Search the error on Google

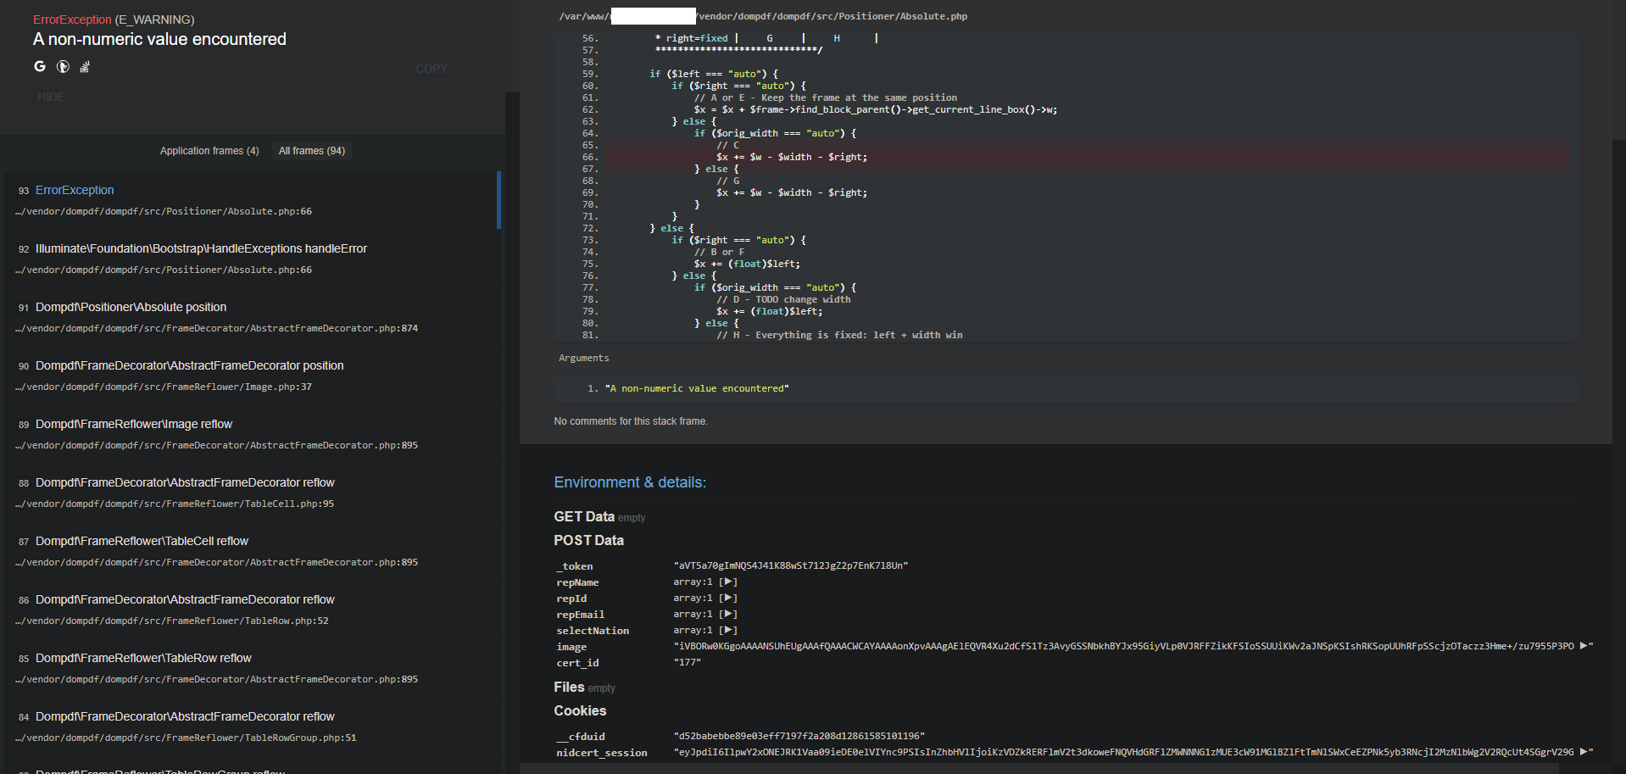(39, 66)
